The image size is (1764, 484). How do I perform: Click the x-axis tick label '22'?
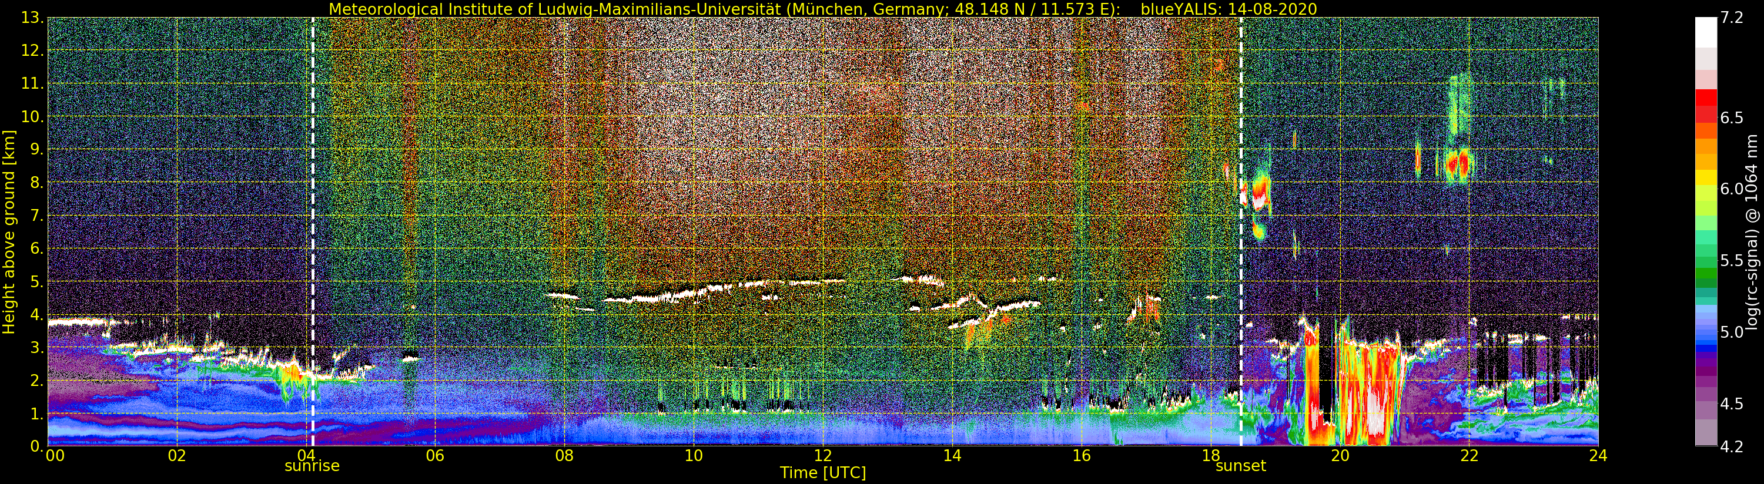click(x=1468, y=455)
